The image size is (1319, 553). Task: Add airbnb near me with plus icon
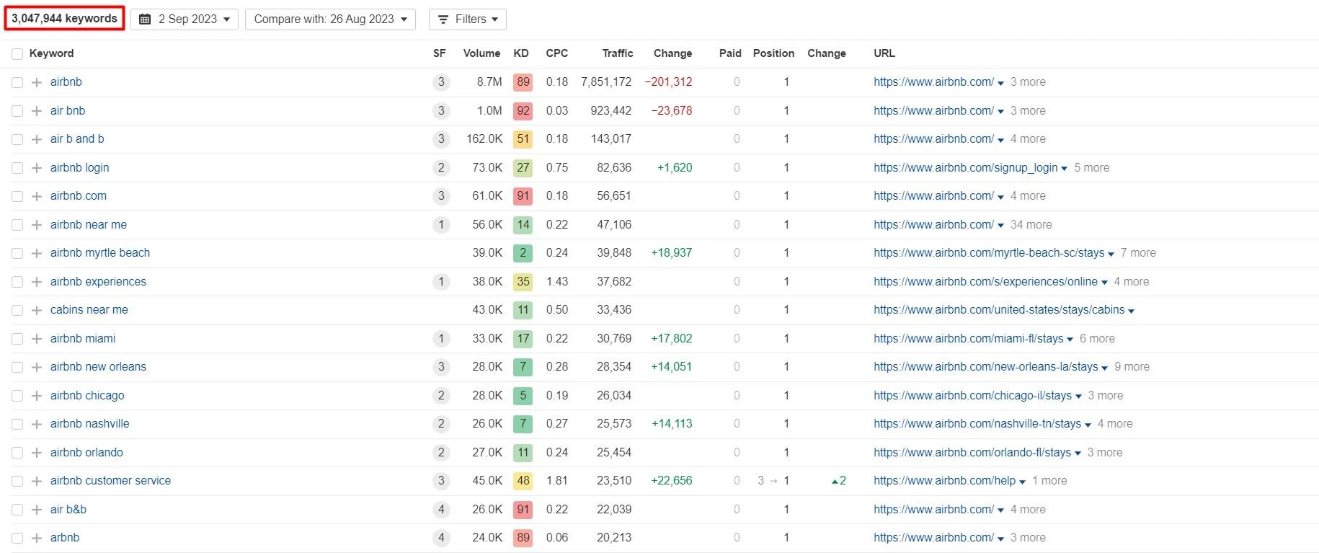(x=37, y=225)
